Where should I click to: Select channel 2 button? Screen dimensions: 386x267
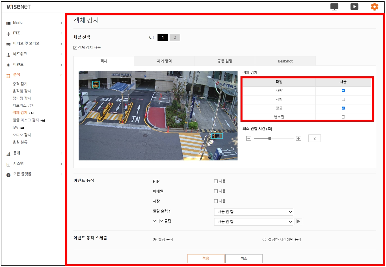tap(175, 37)
